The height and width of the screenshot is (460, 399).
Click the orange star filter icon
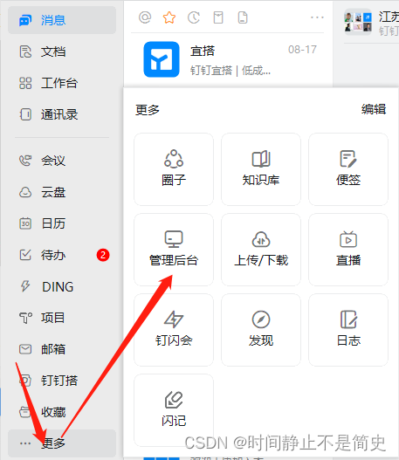(x=169, y=17)
